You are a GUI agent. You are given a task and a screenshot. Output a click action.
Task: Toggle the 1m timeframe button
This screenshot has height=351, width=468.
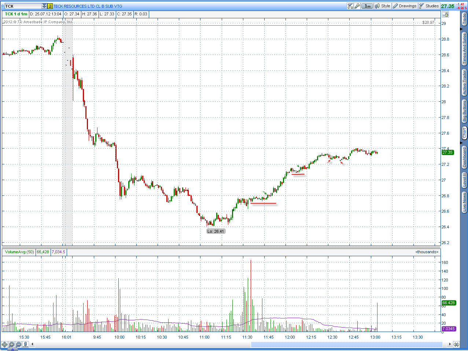coord(367,6)
